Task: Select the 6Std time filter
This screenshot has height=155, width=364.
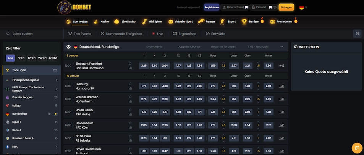Action: (21, 58)
